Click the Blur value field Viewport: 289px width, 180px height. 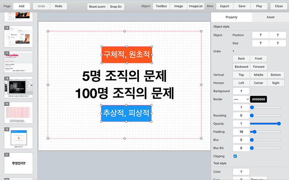[241, 140]
